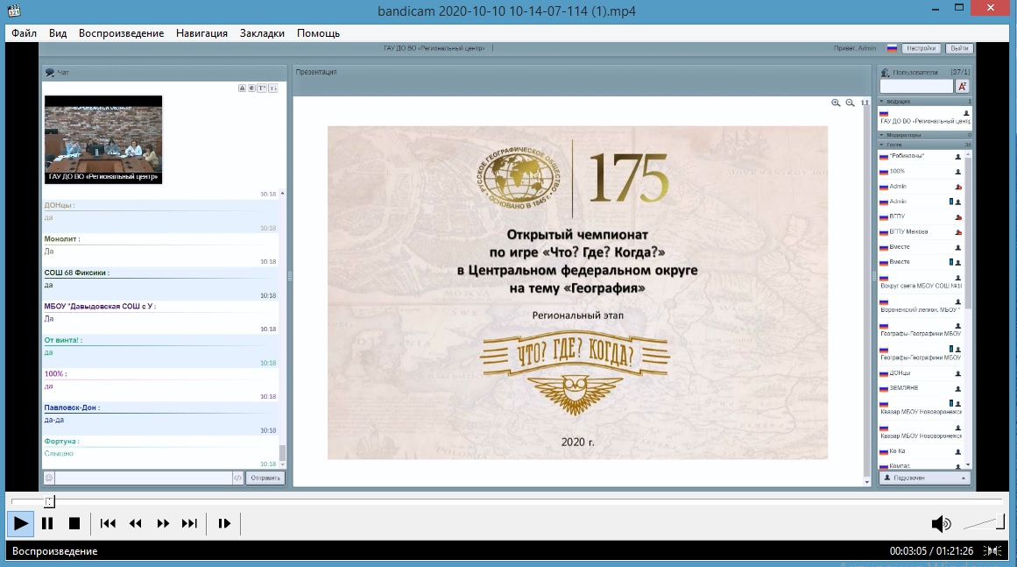Open the Вид menu
Viewport: 1017px width, 567px height.
[x=58, y=33]
